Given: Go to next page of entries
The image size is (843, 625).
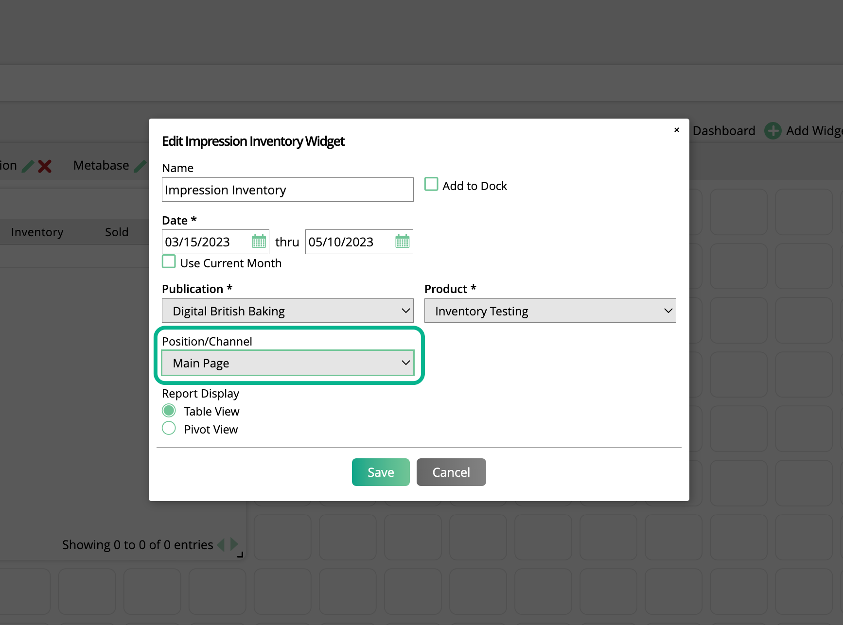Looking at the screenshot, I should pyautogui.click(x=234, y=544).
